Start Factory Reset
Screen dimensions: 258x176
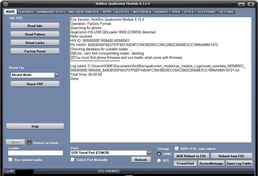tap(35, 51)
